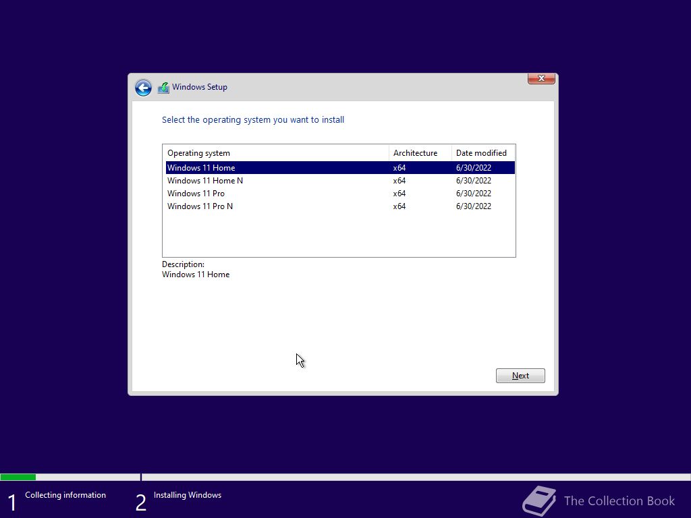Click the Installing Windows step label
Screen dimensions: 691x518
[188, 495]
